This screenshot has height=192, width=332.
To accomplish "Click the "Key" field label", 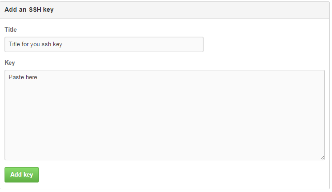I will tap(10, 62).
